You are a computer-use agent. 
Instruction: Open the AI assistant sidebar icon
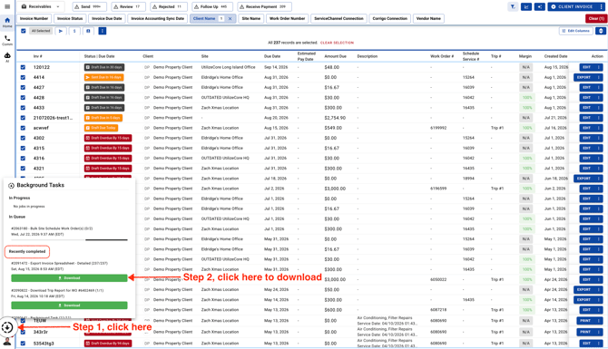7,57
